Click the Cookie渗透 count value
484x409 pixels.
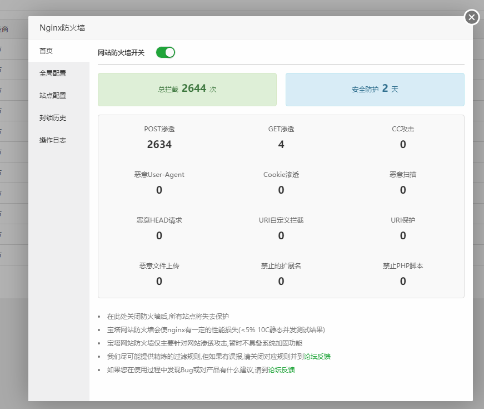point(281,190)
